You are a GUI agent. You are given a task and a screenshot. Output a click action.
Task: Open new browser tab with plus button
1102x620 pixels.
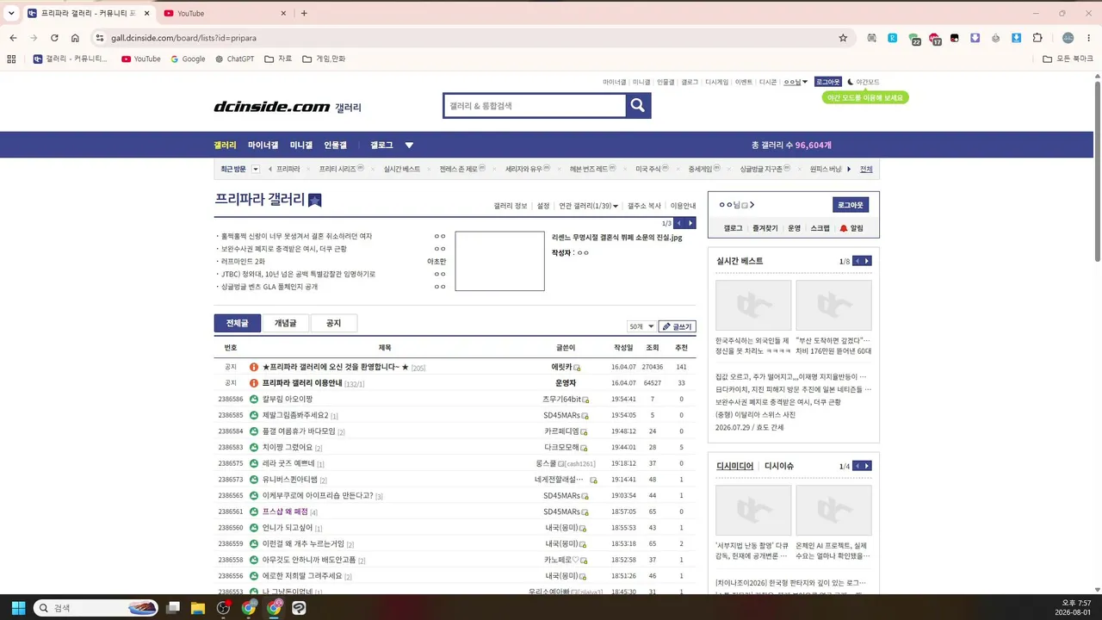coord(304,13)
